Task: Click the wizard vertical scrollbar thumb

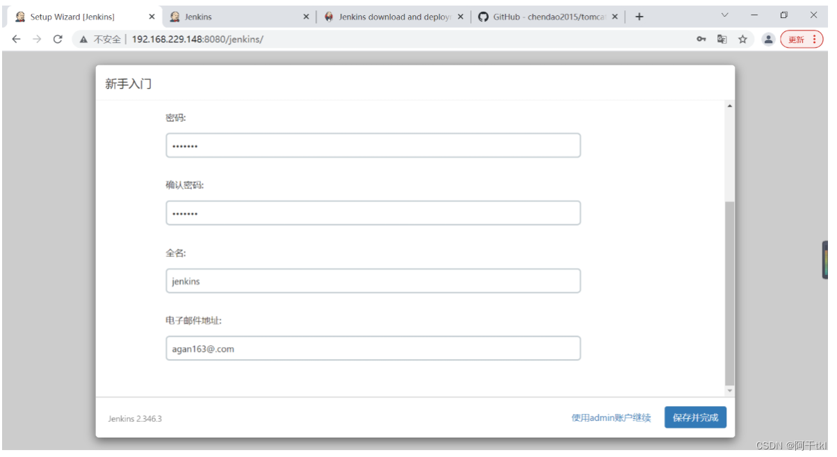Action: click(729, 293)
